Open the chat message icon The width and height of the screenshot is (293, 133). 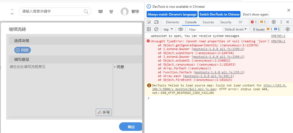point(101,12)
